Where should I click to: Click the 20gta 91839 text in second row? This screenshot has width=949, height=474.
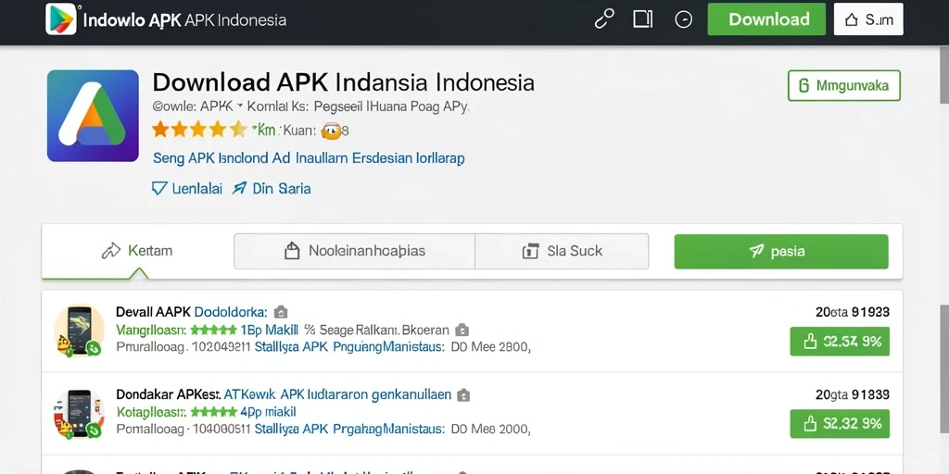click(853, 394)
